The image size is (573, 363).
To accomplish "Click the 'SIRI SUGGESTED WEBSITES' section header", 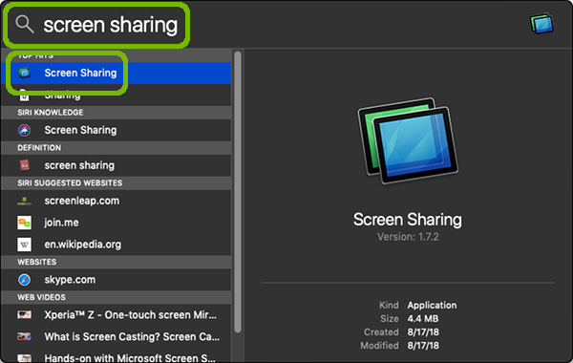I will coord(70,183).
